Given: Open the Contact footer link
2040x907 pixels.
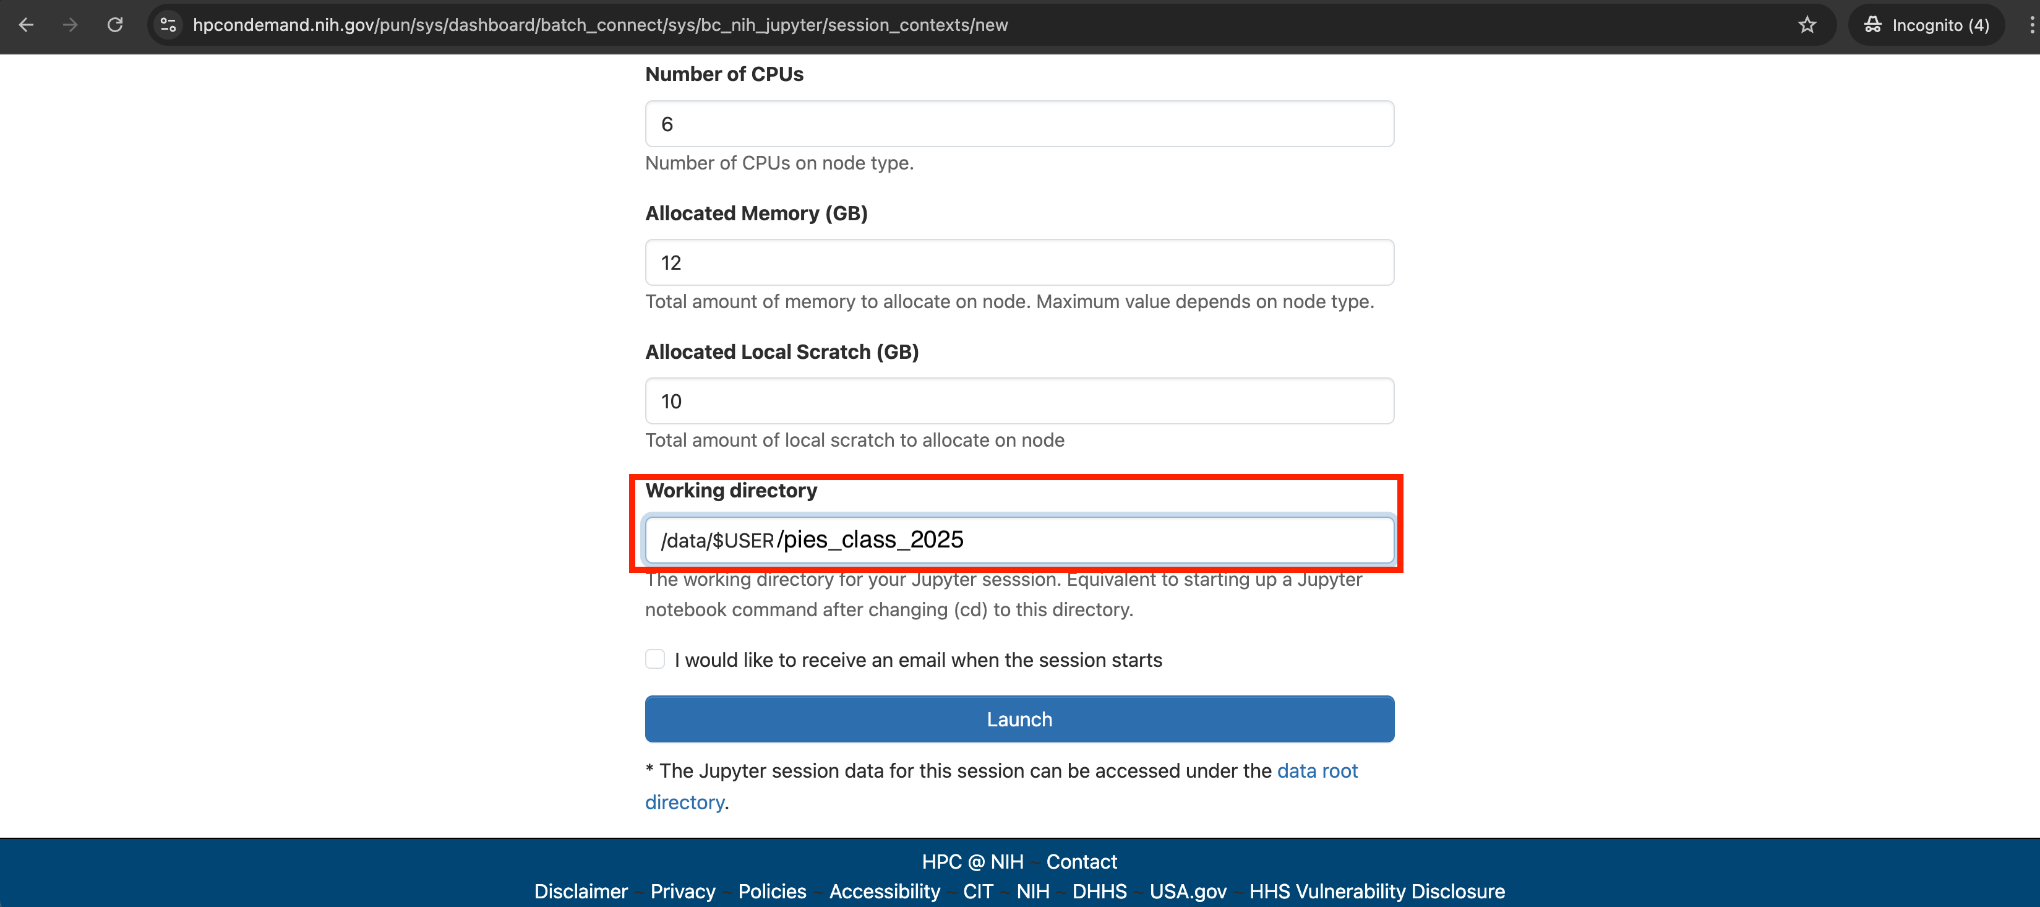Looking at the screenshot, I should (x=1081, y=861).
